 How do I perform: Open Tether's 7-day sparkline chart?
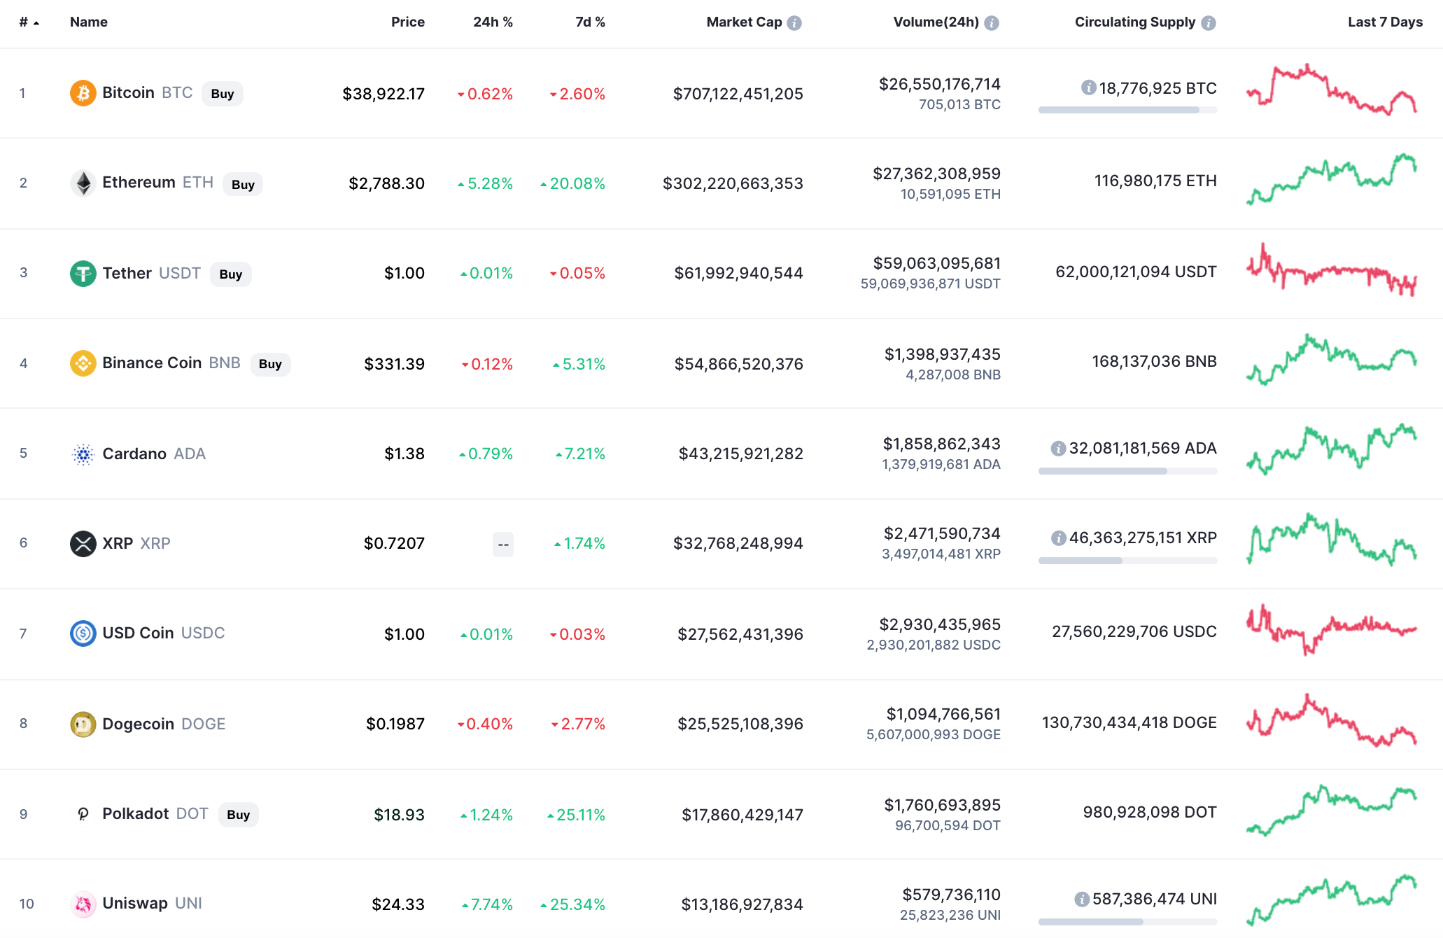click(1332, 269)
